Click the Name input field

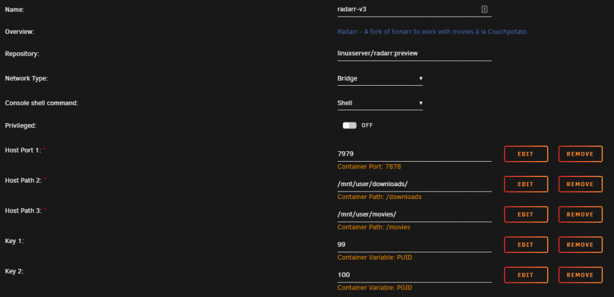(x=414, y=9)
